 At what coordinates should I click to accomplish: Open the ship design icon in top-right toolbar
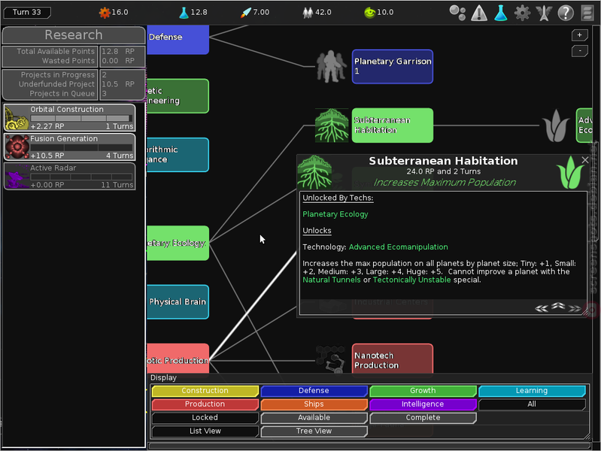[544, 13]
